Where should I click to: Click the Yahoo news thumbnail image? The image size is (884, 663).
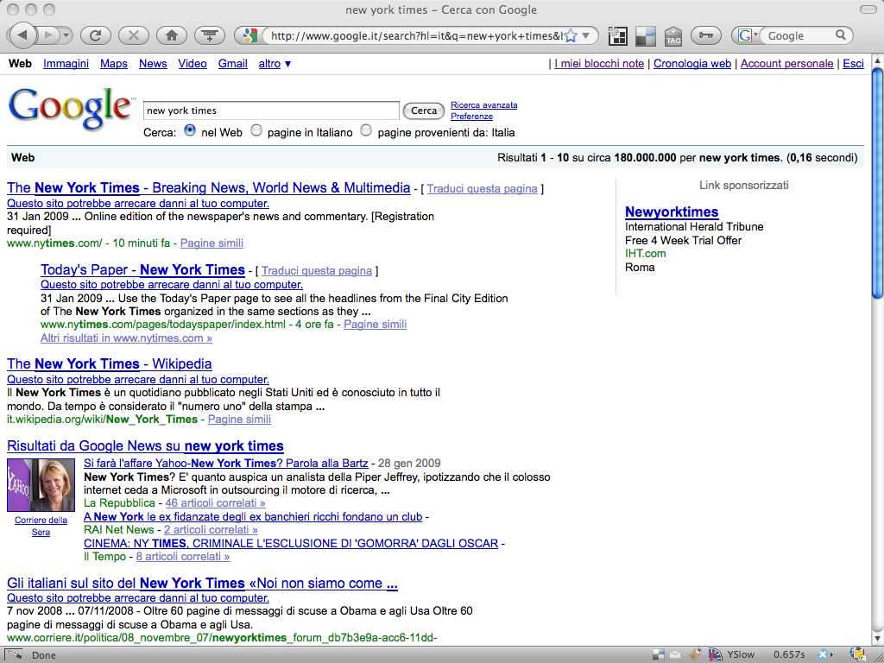41,485
